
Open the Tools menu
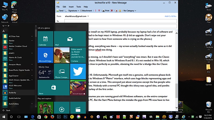[x=79, y=7]
